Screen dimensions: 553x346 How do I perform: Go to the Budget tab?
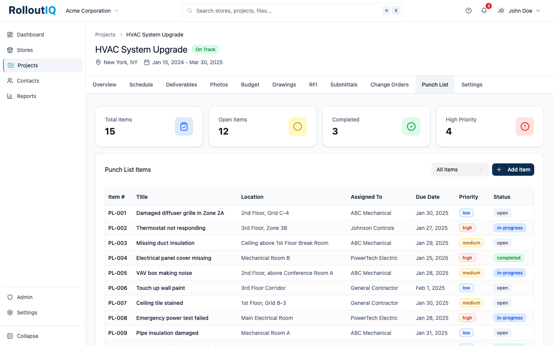point(250,85)
